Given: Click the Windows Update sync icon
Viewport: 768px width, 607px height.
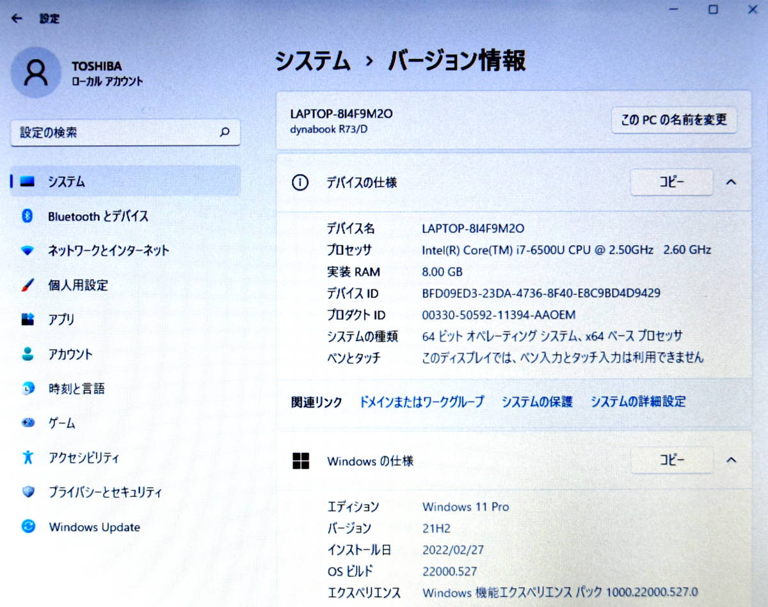Looking at the screenshot, I should (28, 527).
